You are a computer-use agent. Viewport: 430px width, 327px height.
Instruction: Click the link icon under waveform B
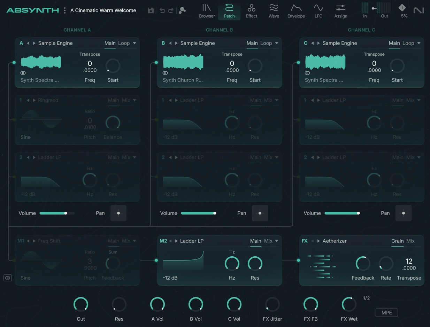[165, 73]
